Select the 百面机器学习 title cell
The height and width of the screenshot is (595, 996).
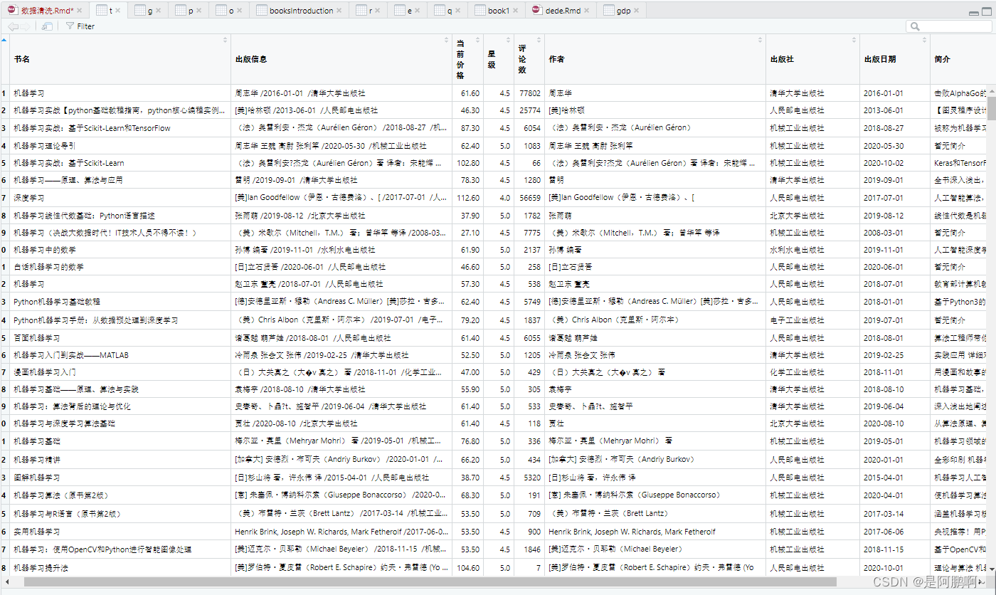tap(120, 338)
